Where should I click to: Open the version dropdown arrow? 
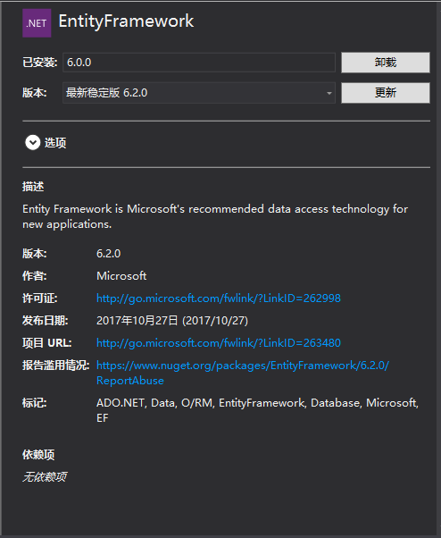click(329, 93)
